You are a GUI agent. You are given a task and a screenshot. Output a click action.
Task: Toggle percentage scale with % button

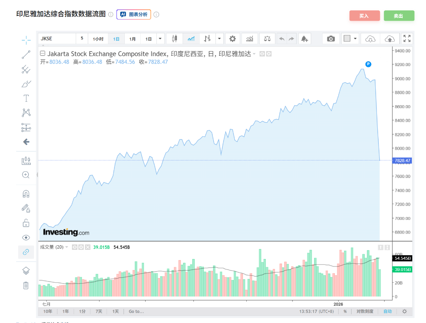coord(345,311)
